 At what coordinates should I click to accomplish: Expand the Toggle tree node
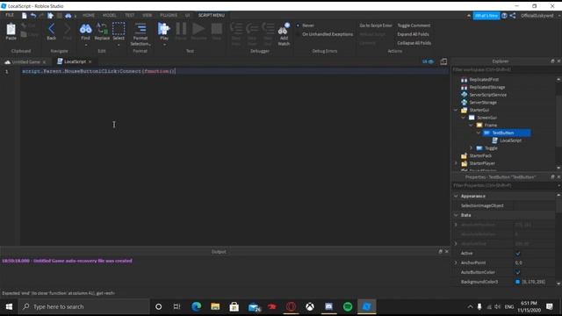click(x=471, y=148)
